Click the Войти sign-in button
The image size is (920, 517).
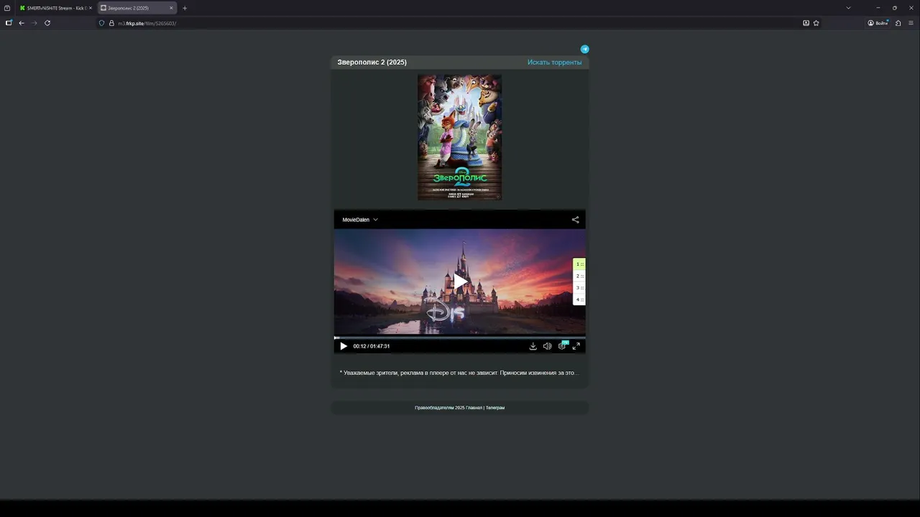pyautogui.click(x=878, y=23)
